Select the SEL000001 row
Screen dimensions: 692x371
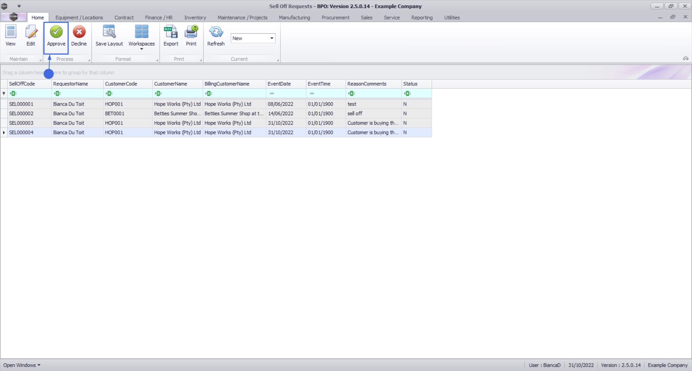[x=216, y=104]
